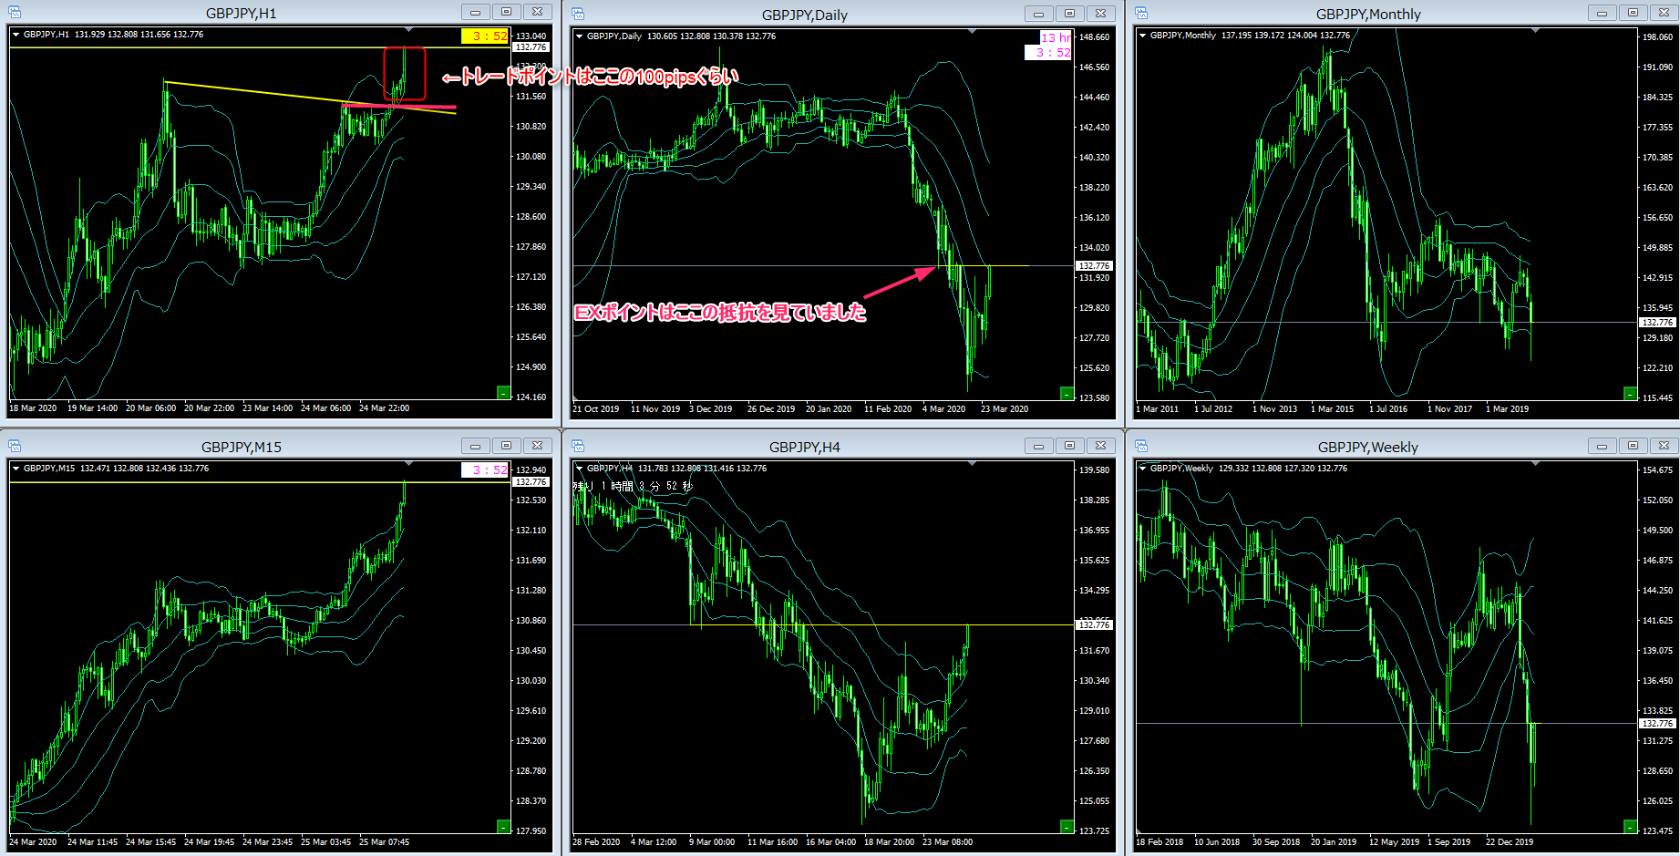Screen dimensions: 1680x856
Task: Click the GBPJPY,Monthly window chart icon
Action: (x=1141, y=14)
